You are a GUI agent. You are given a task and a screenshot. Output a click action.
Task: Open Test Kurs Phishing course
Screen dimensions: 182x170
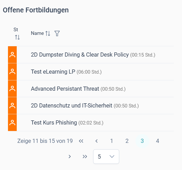tap(54, 122)
